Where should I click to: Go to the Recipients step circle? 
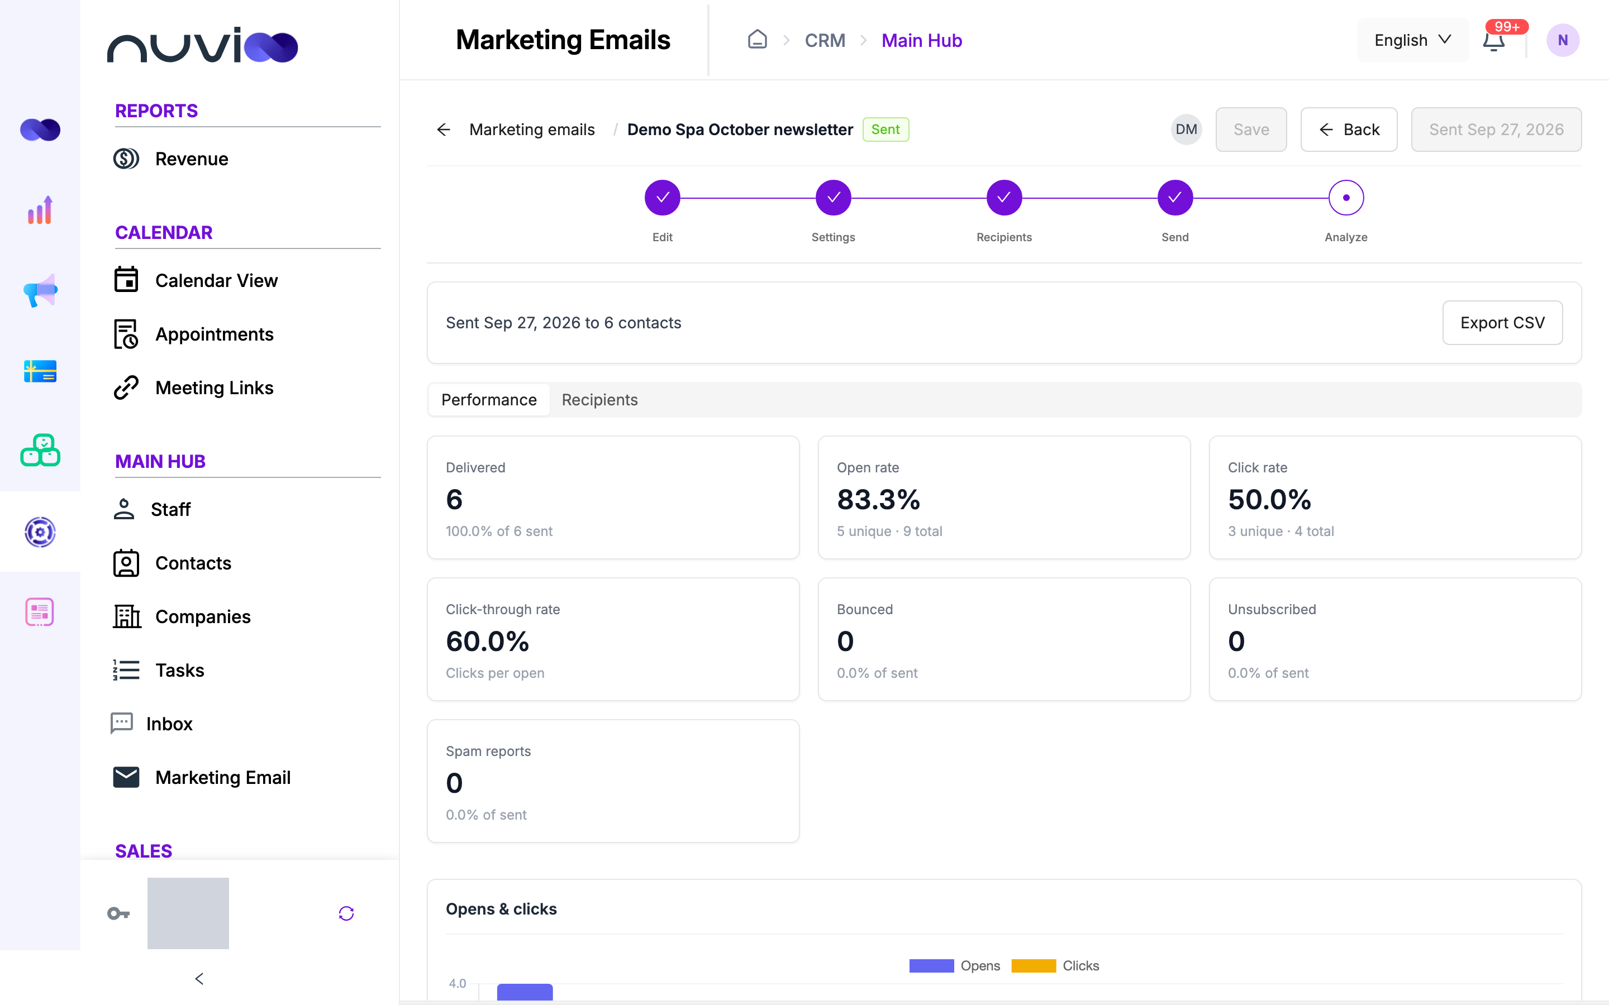click(x=1004, y=198)
